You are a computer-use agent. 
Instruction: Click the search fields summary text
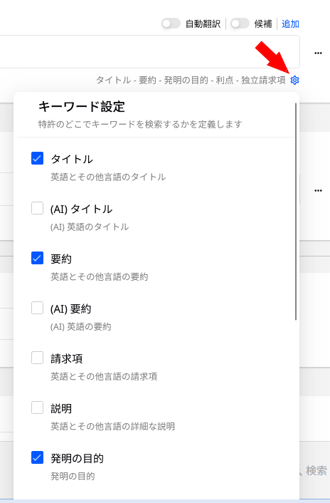(191, 81)
